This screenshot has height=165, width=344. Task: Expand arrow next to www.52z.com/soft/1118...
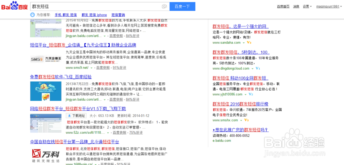[108, 133]
